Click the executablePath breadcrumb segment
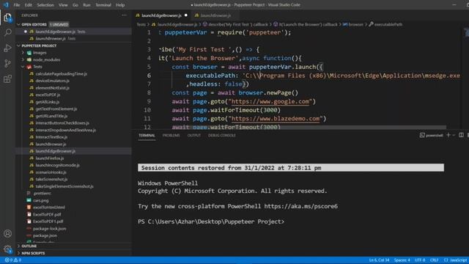 [x=386, y=24]
